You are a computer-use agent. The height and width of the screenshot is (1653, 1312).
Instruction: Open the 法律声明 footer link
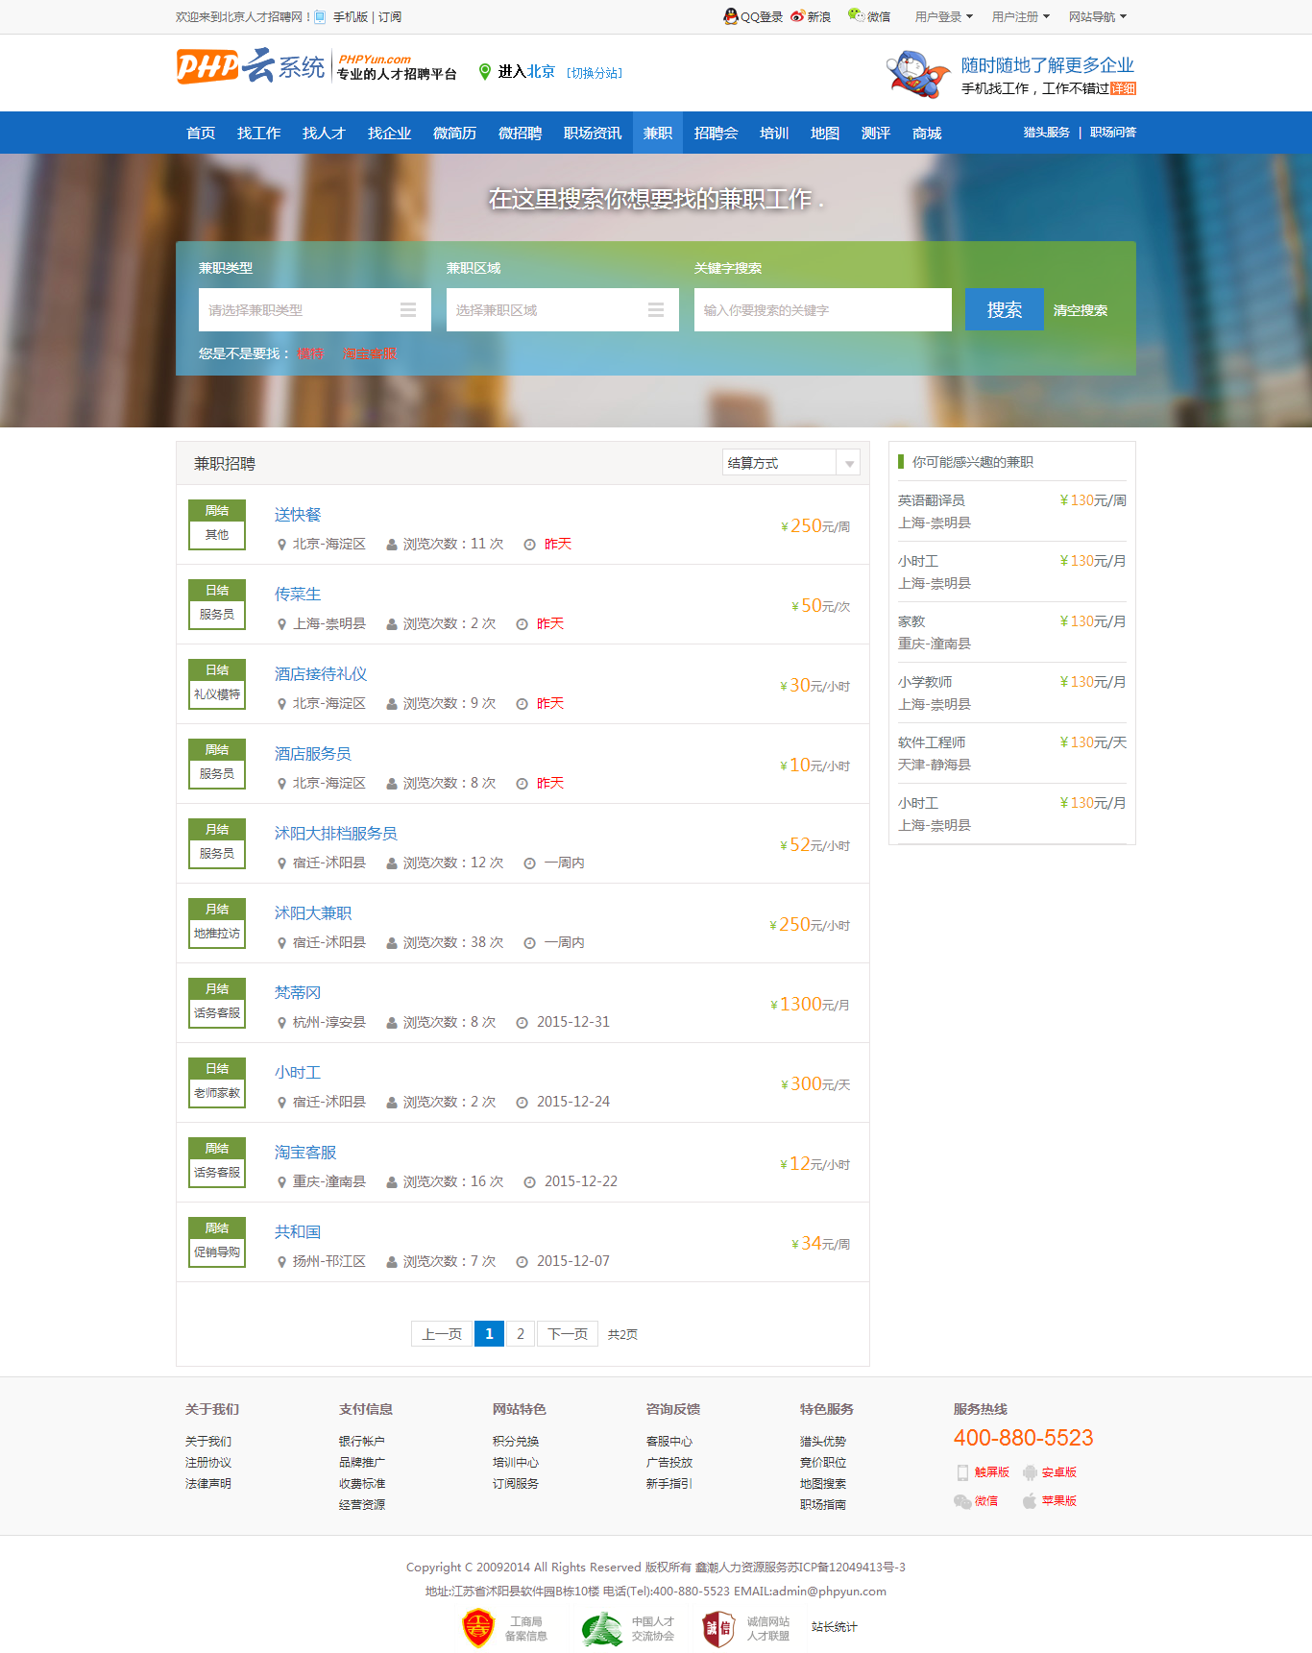208,1484
